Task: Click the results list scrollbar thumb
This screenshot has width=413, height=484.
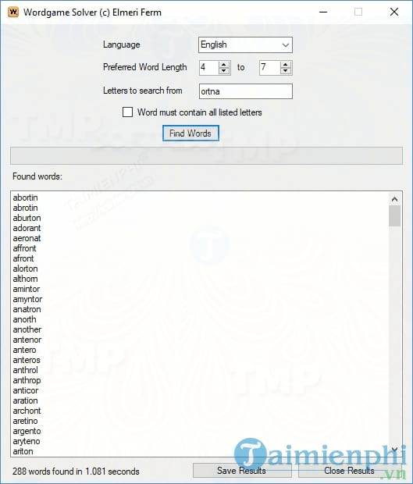Action: coord(394,216)
